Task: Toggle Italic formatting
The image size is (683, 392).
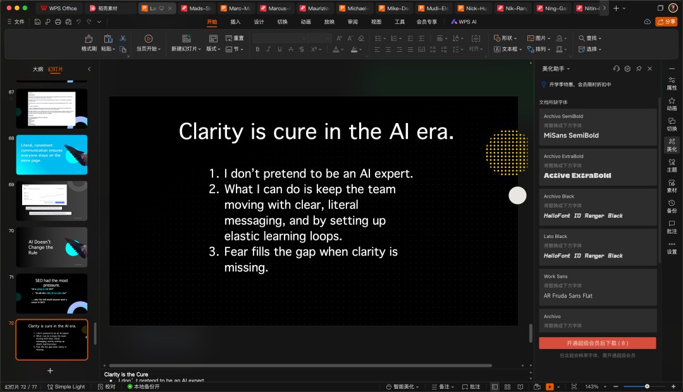Action: (x=268, y=49)
